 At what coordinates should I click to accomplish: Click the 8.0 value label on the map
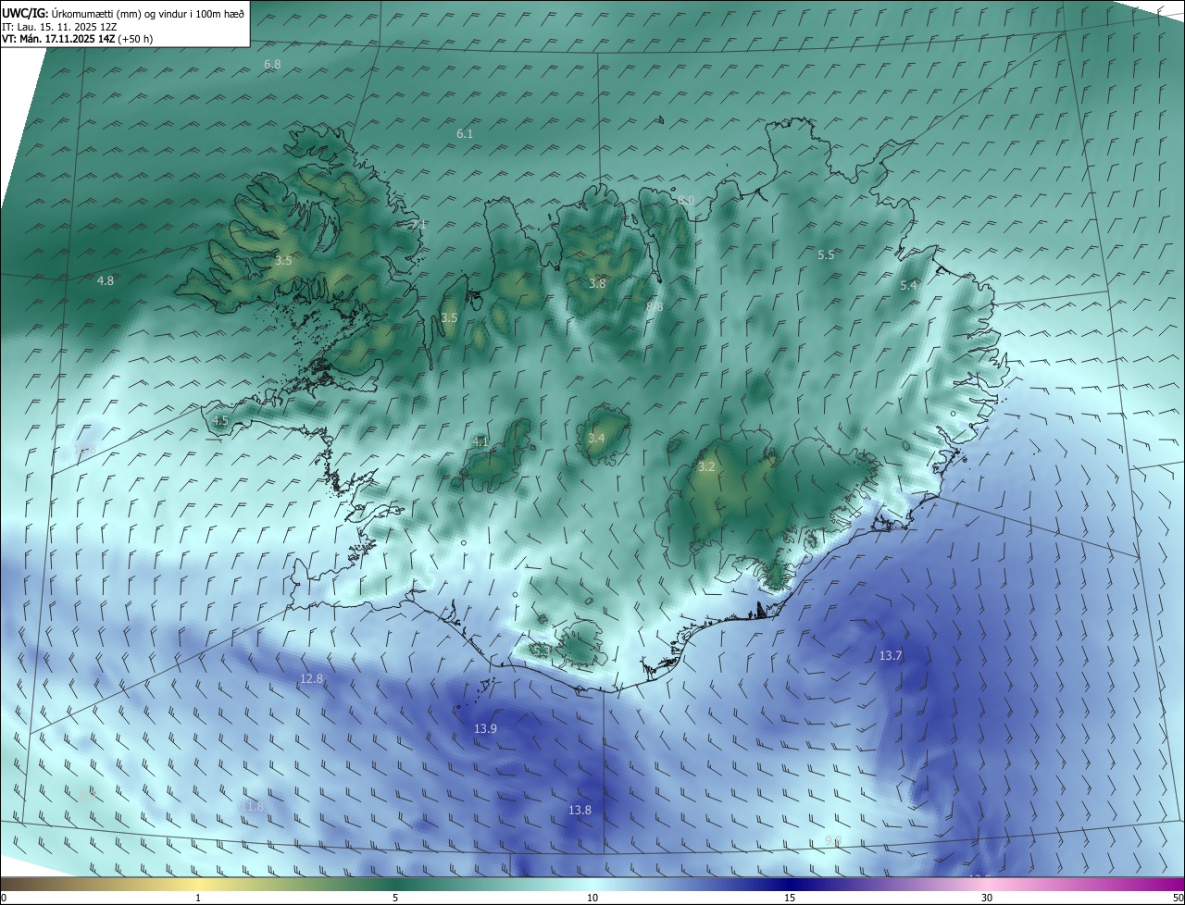pos(686,200)
